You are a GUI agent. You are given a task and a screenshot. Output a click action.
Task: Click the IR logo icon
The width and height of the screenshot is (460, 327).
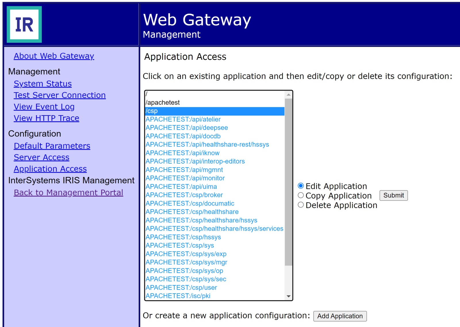click(x=24, y=24)
